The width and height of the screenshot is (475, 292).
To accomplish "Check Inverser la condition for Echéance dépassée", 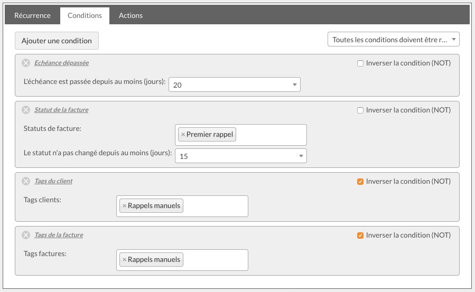I will pyautogui.click(x=360, y=63).
